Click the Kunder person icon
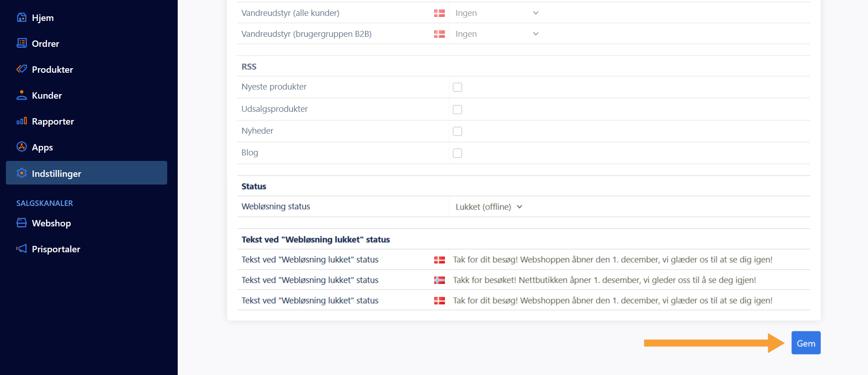The height and width of the screenshot is (375, 868). tap(21, 95)
